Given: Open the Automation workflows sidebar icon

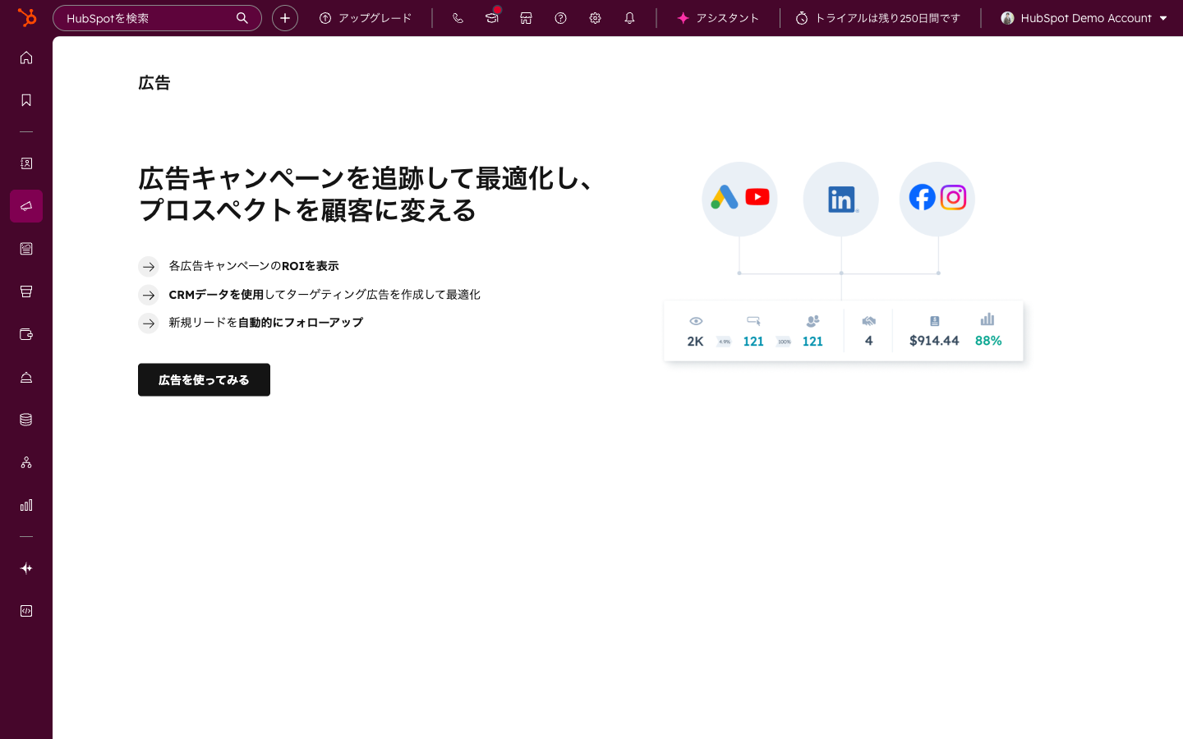Looking at the screenshot, I should coord(26,462).
